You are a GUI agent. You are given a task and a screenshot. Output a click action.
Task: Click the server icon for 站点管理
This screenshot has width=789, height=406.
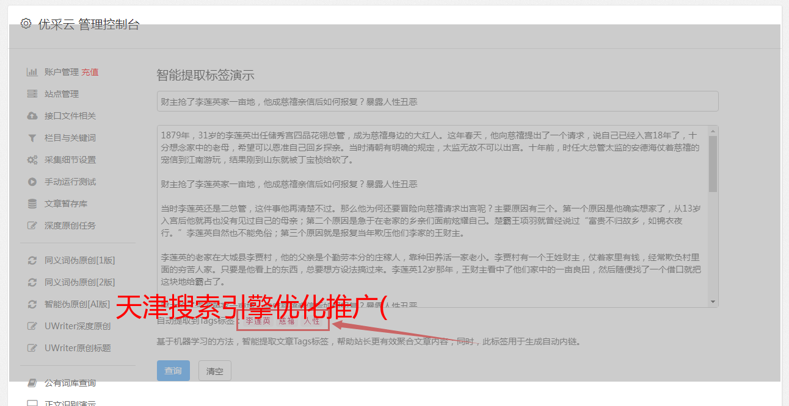(32, 94)
